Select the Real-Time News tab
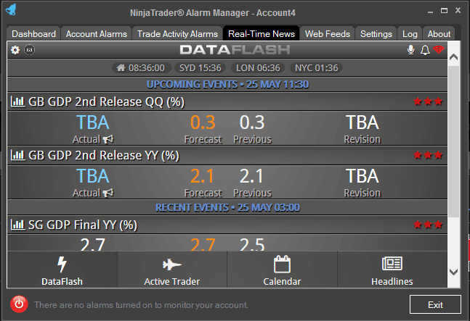Viewport: 470px width, 321px height. point(262,34)
